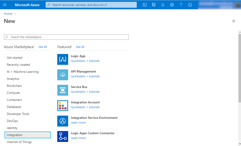Viewport: 241px width, 146px height.
Task: Select Databases category
Action: [x=14, y=107]
